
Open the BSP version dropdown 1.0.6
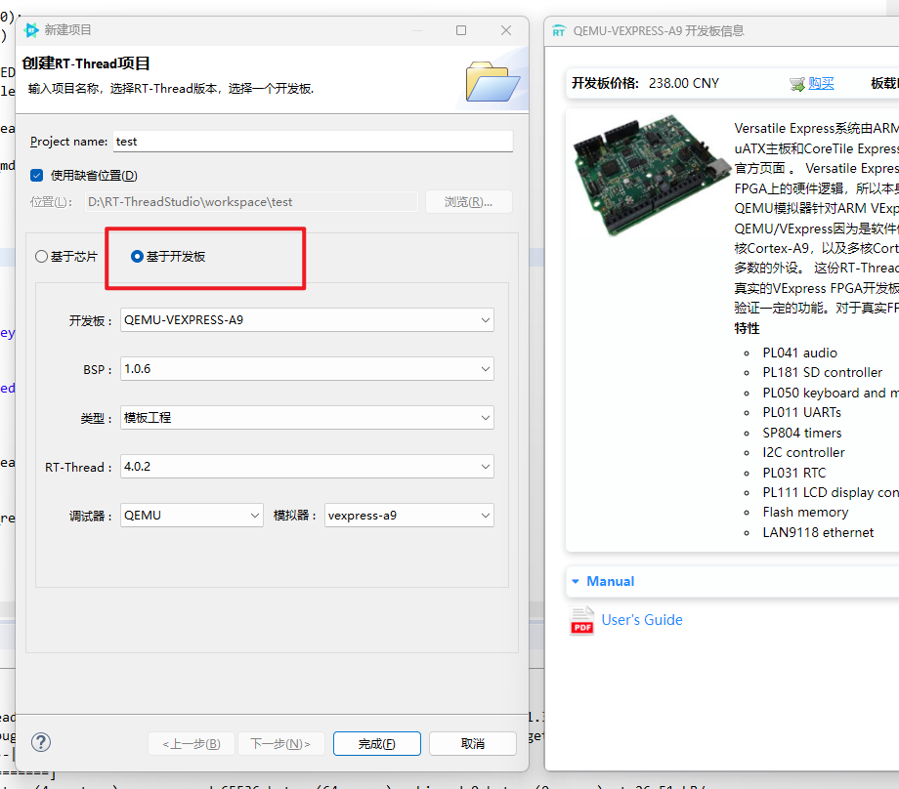pos(307,368)
